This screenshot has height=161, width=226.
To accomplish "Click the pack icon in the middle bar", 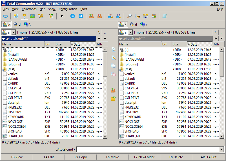I will [x=114, y=90].
